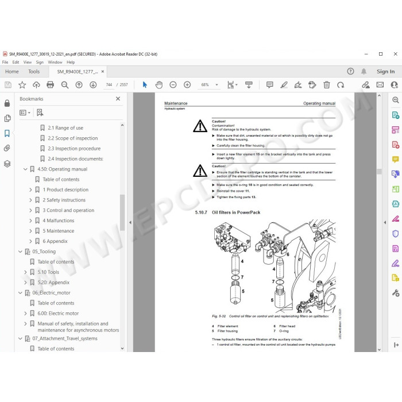This screenshot has width=402, height=402.
Task: Add a sticky note comment
Action: 269,85
